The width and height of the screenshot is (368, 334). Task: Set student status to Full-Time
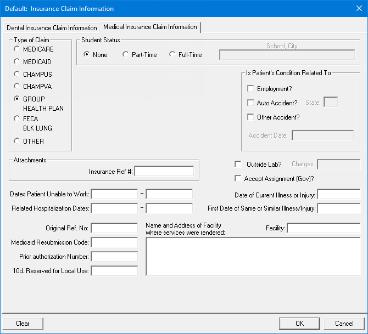(172, 55)
